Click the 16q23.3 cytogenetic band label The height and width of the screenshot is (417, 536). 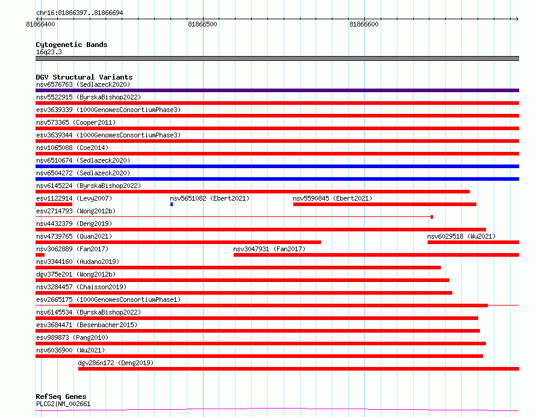[49, 52]
